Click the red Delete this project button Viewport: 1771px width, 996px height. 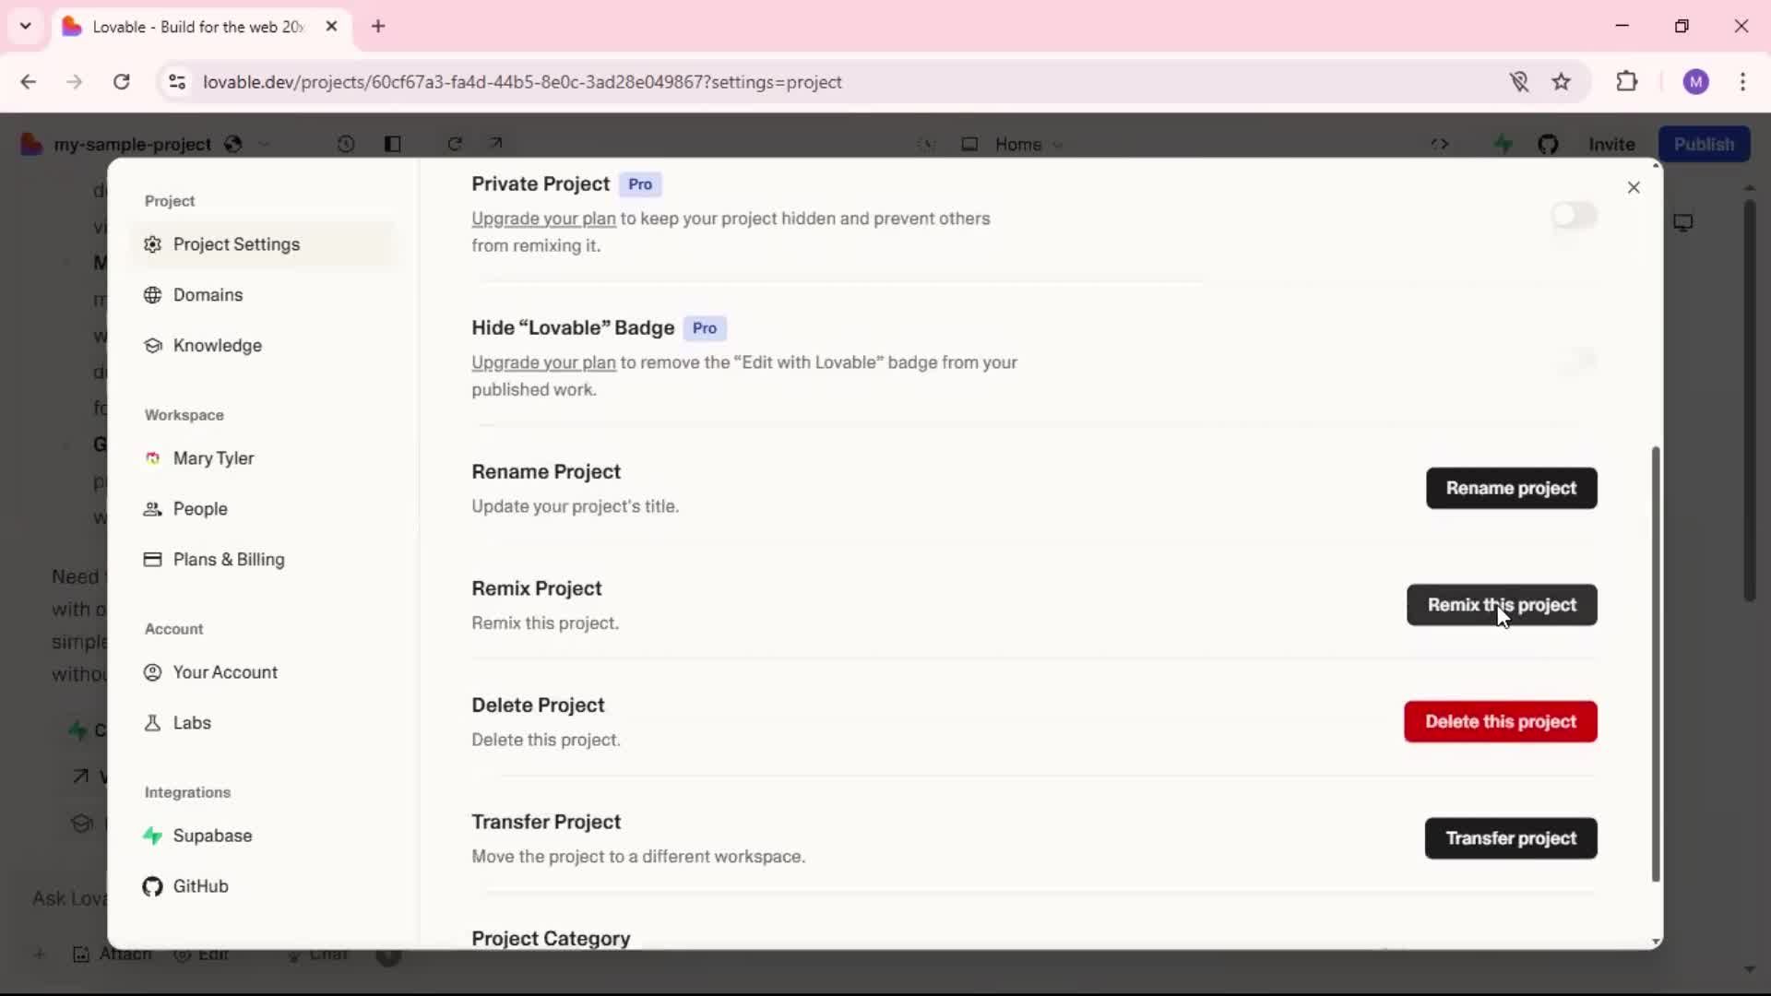pyautogui.click(x=1501, y=722)
